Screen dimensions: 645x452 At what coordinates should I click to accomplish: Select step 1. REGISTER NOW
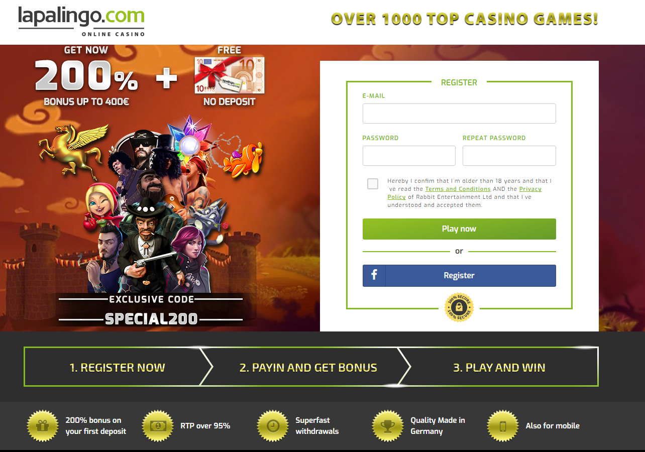pos(118,367)
